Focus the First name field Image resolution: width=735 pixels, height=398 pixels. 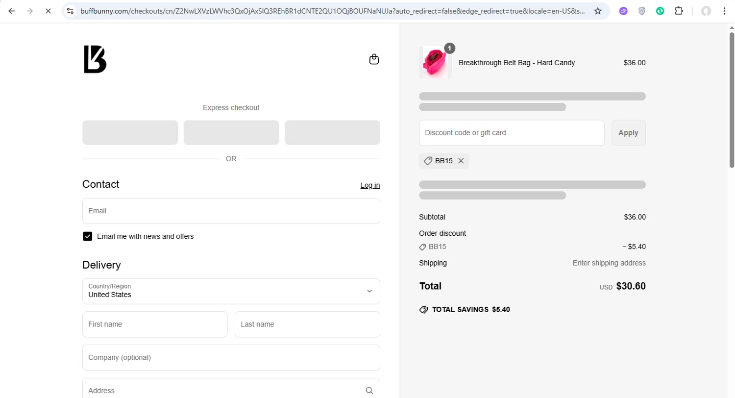pyautogui.click(x=155, y=324)
